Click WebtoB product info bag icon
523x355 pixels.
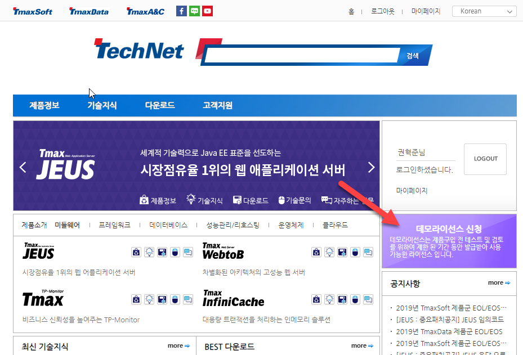(316, 252)
